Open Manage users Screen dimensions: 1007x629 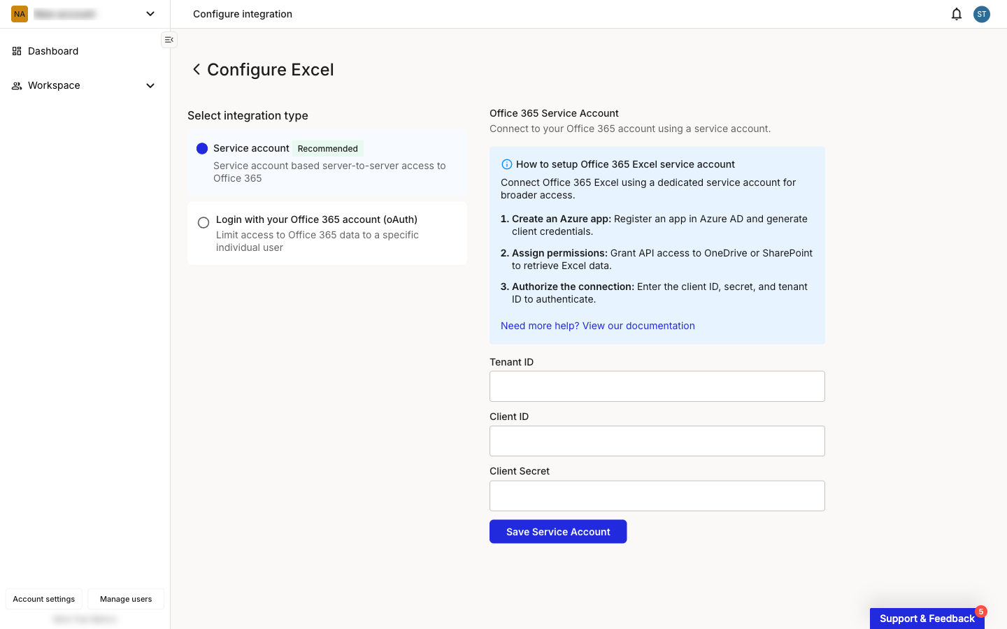[126, 599]
